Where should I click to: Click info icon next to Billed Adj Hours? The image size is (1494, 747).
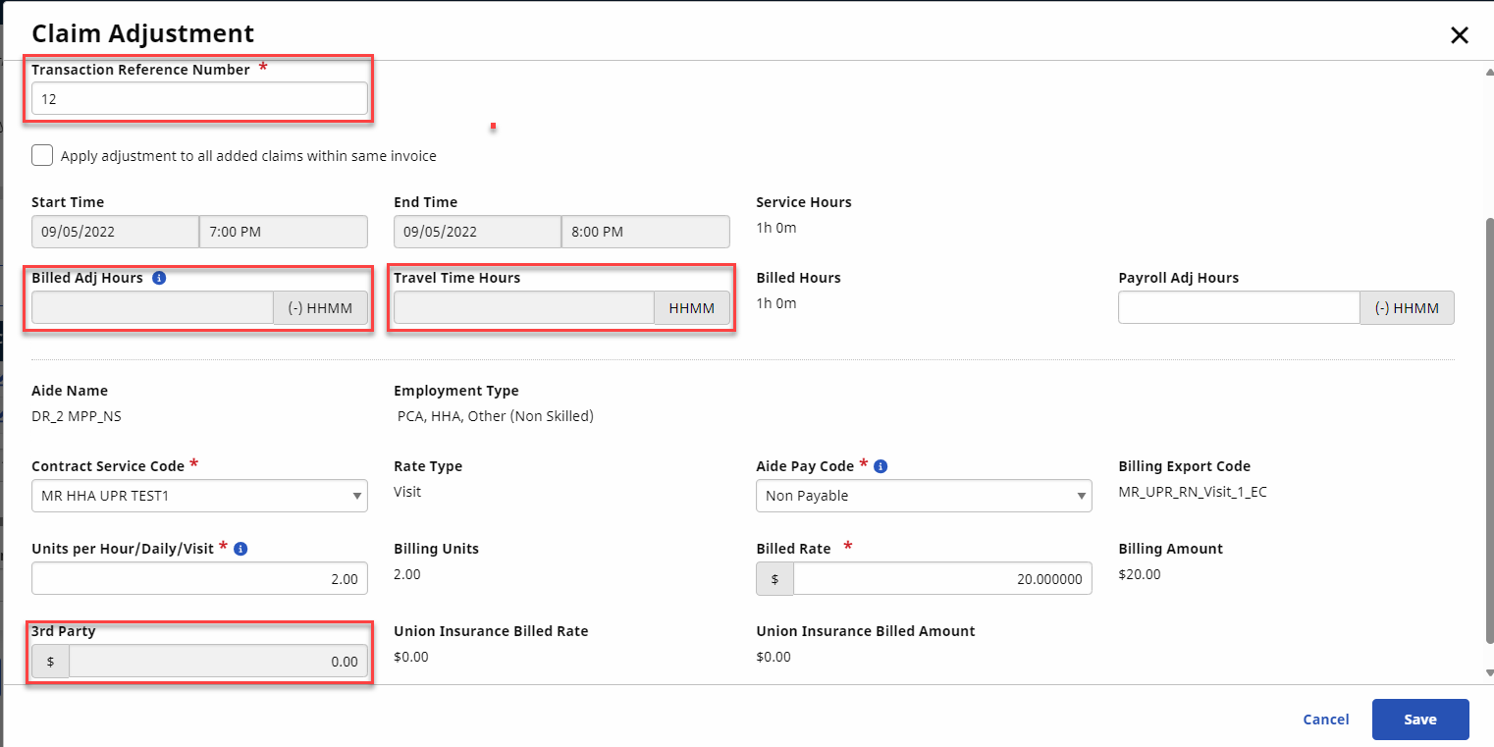(160, 278)
